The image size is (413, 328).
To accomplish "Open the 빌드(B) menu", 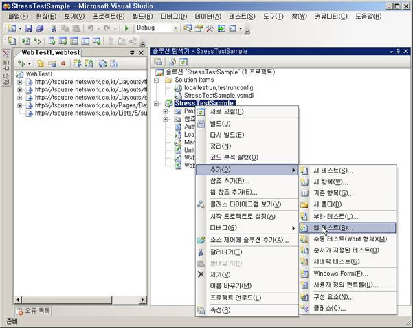I will click(x=142, y=17).
